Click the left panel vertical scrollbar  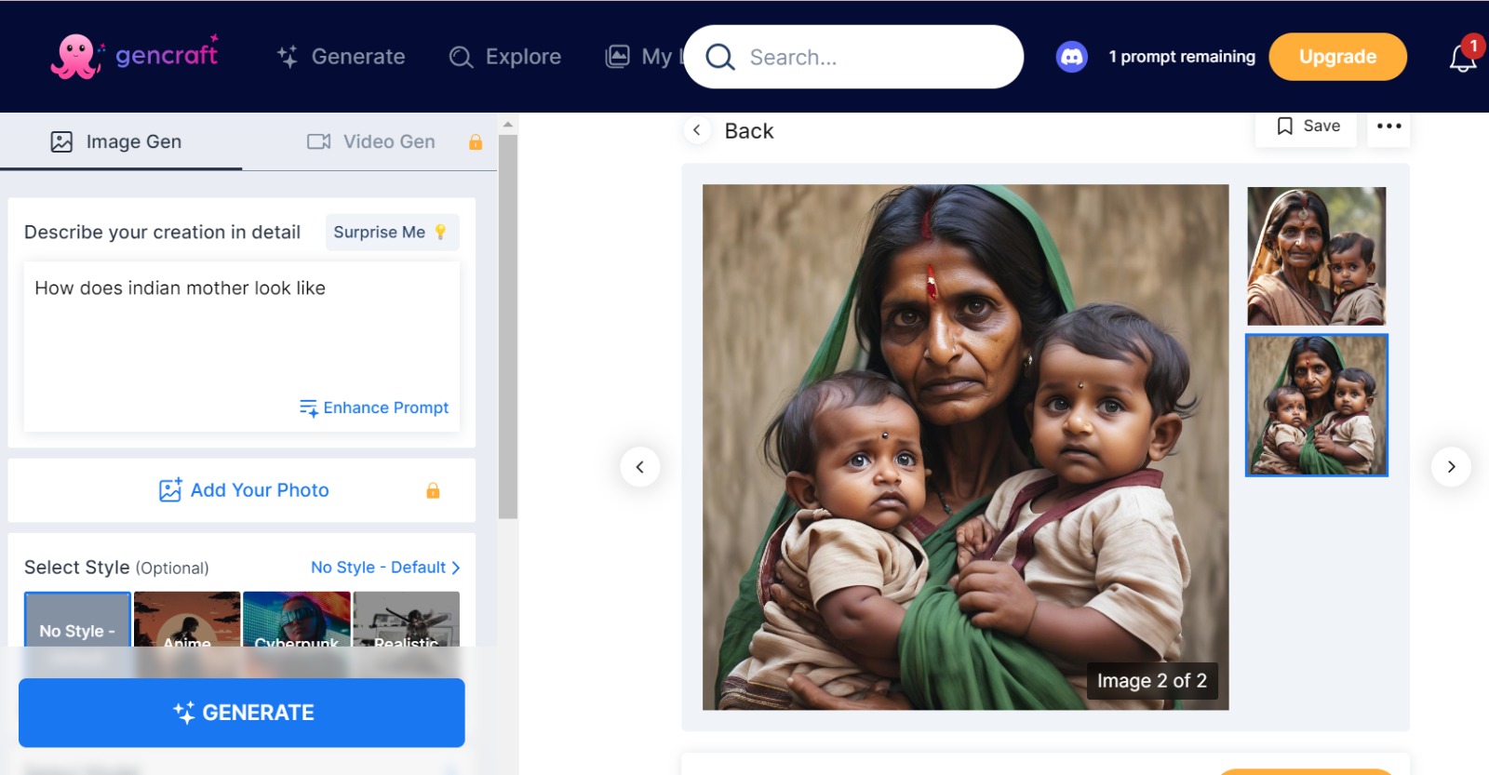point(507,326)
